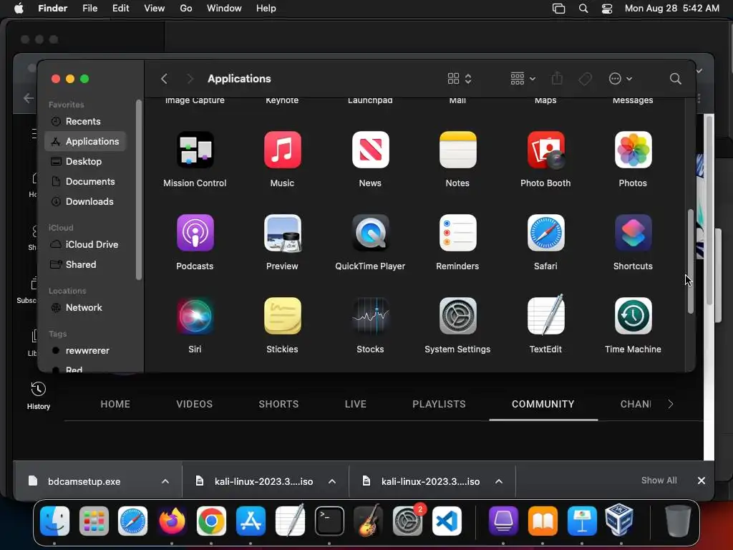This screenshot has height=550, width=733.
Task: Open the File menu
Action: coord(89,9)
